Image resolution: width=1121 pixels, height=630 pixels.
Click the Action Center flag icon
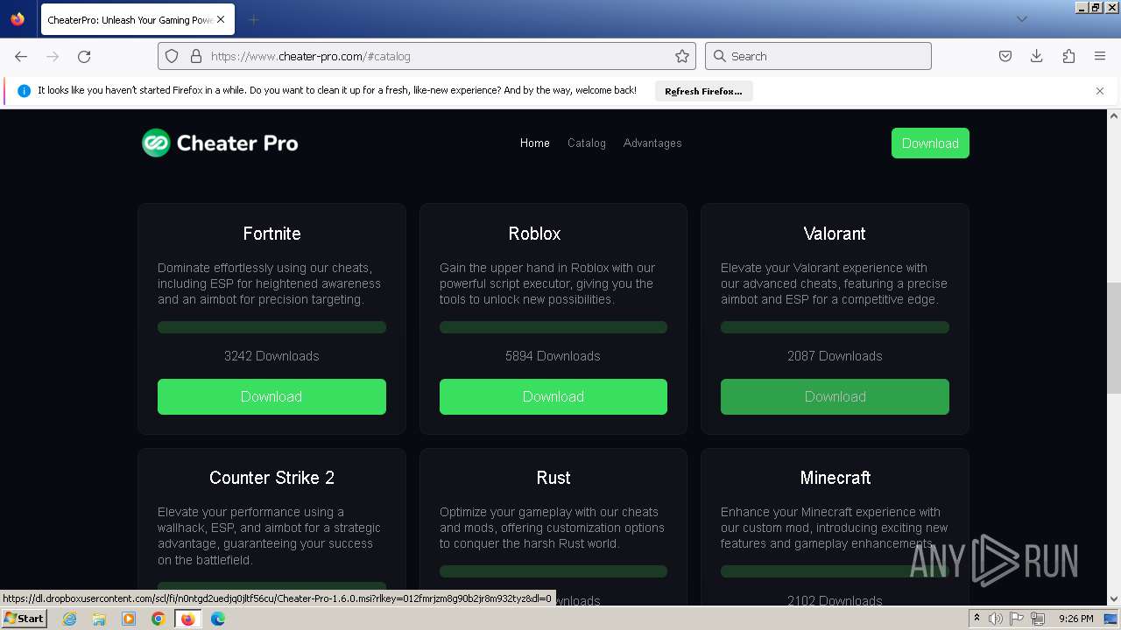pos(1018,619)
